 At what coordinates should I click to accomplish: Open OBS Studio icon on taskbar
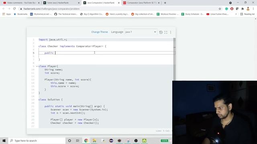tap(136, 140)
